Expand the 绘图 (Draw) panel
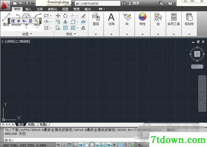This screenshot has width=207, height=147. click(x=27, y=34)
